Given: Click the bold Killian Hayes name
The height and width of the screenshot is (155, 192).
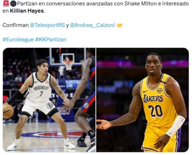Looking at the screenshot, I should click(27, 11).
